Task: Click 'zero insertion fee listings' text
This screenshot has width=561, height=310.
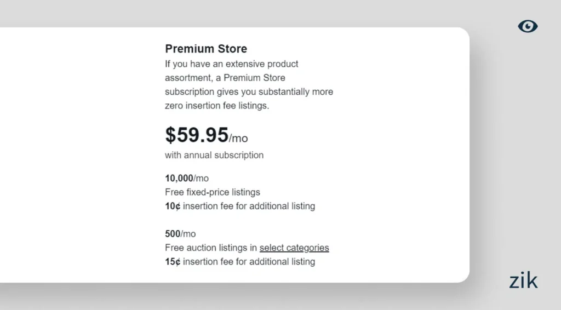Action: click(x=217, y=106)
